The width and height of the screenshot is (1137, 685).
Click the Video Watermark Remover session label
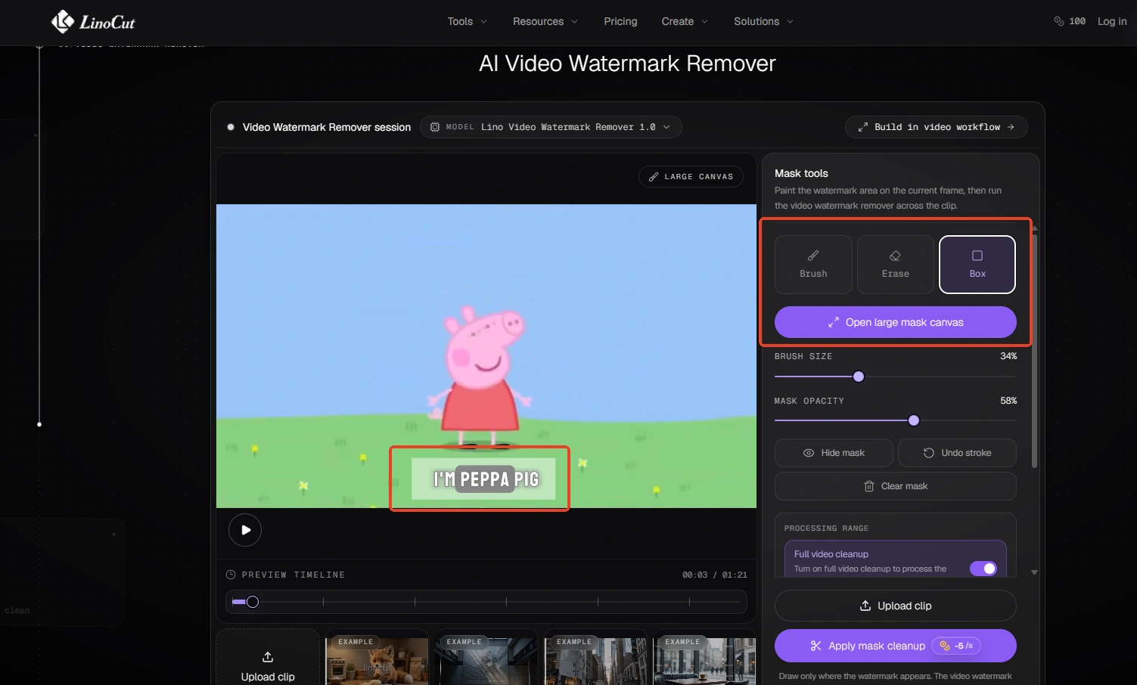[x=327, y=127]
